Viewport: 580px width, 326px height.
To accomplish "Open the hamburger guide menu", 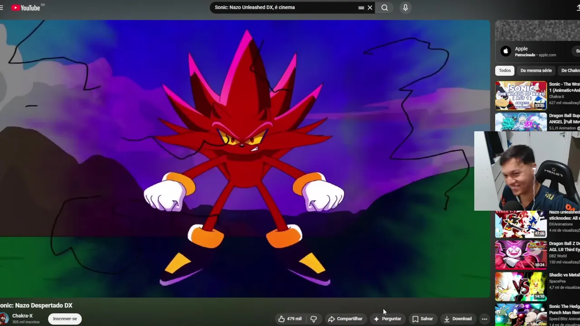I will tap(1, 8).
